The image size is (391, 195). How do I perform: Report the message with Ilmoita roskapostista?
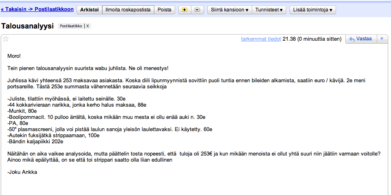click(128, 10)
